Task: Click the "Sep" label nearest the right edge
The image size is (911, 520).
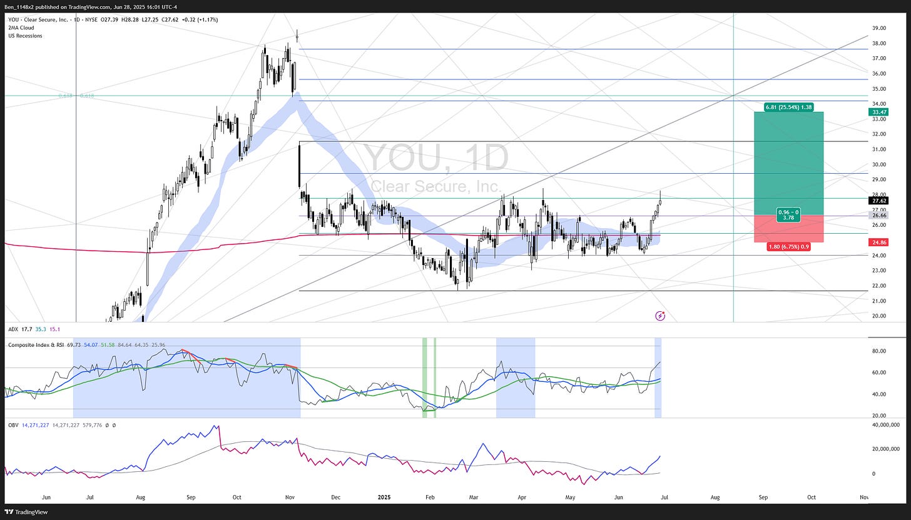Action: click(763, 497)
